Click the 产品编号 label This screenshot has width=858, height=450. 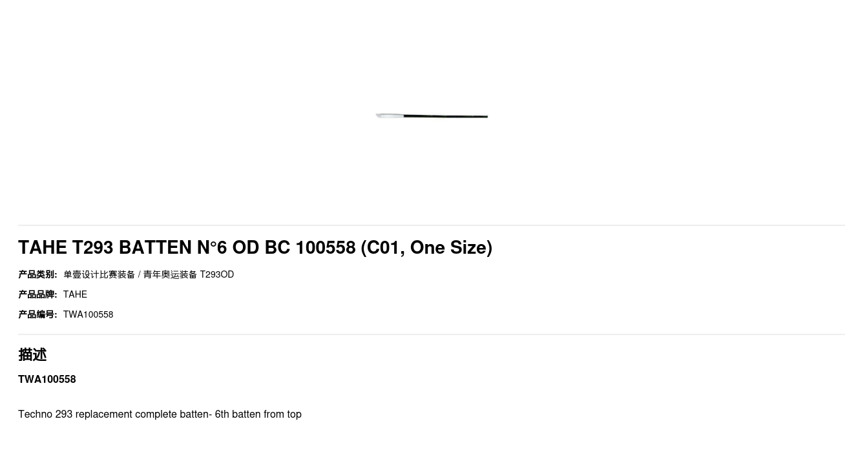point(37,314)
